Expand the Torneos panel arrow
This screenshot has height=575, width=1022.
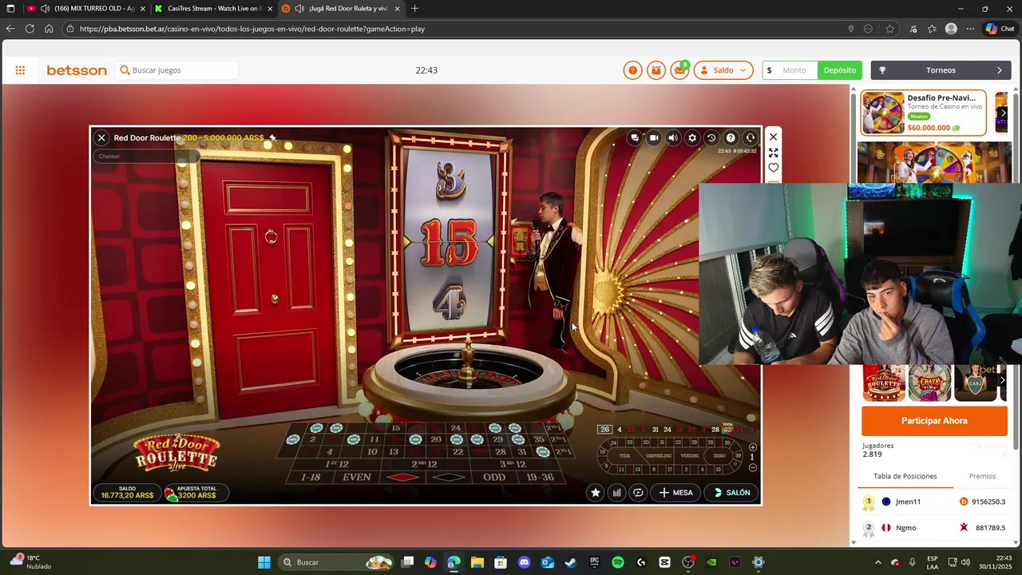(999, 70)
